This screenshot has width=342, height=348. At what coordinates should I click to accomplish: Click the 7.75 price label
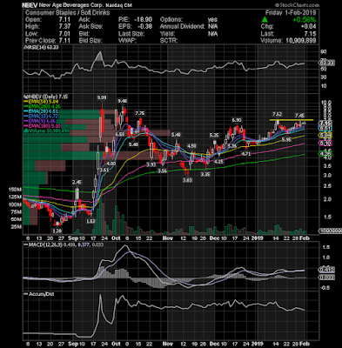click(140, 113)
